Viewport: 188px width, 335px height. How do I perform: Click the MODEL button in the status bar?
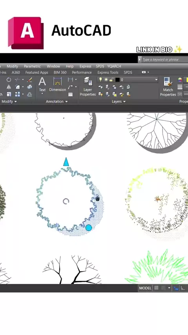[x=145, y=288]
